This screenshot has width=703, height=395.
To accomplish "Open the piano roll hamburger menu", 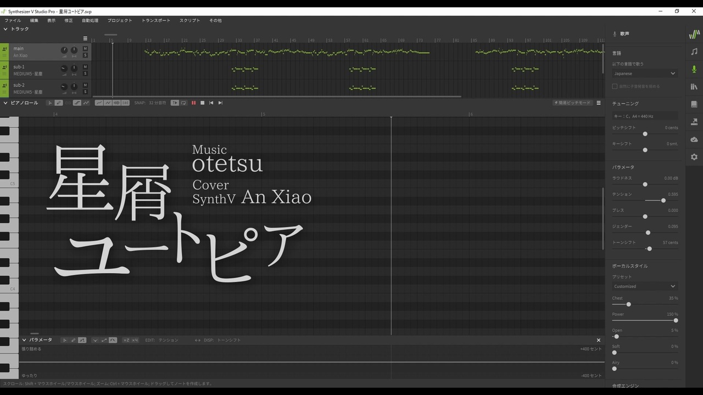I will (599, 103).
